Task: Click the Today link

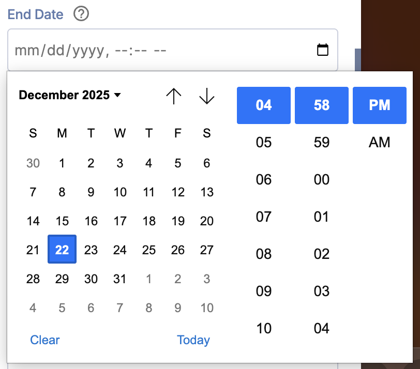Action: click(193, 340)
